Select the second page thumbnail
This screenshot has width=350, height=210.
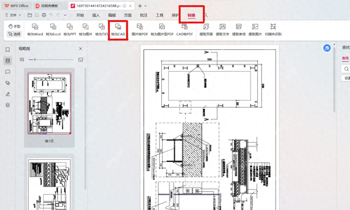click(49, 184)
